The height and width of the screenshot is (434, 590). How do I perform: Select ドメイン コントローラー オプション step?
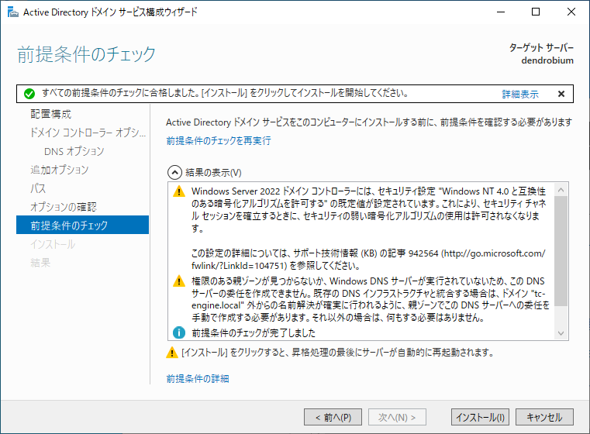(88, 133)
